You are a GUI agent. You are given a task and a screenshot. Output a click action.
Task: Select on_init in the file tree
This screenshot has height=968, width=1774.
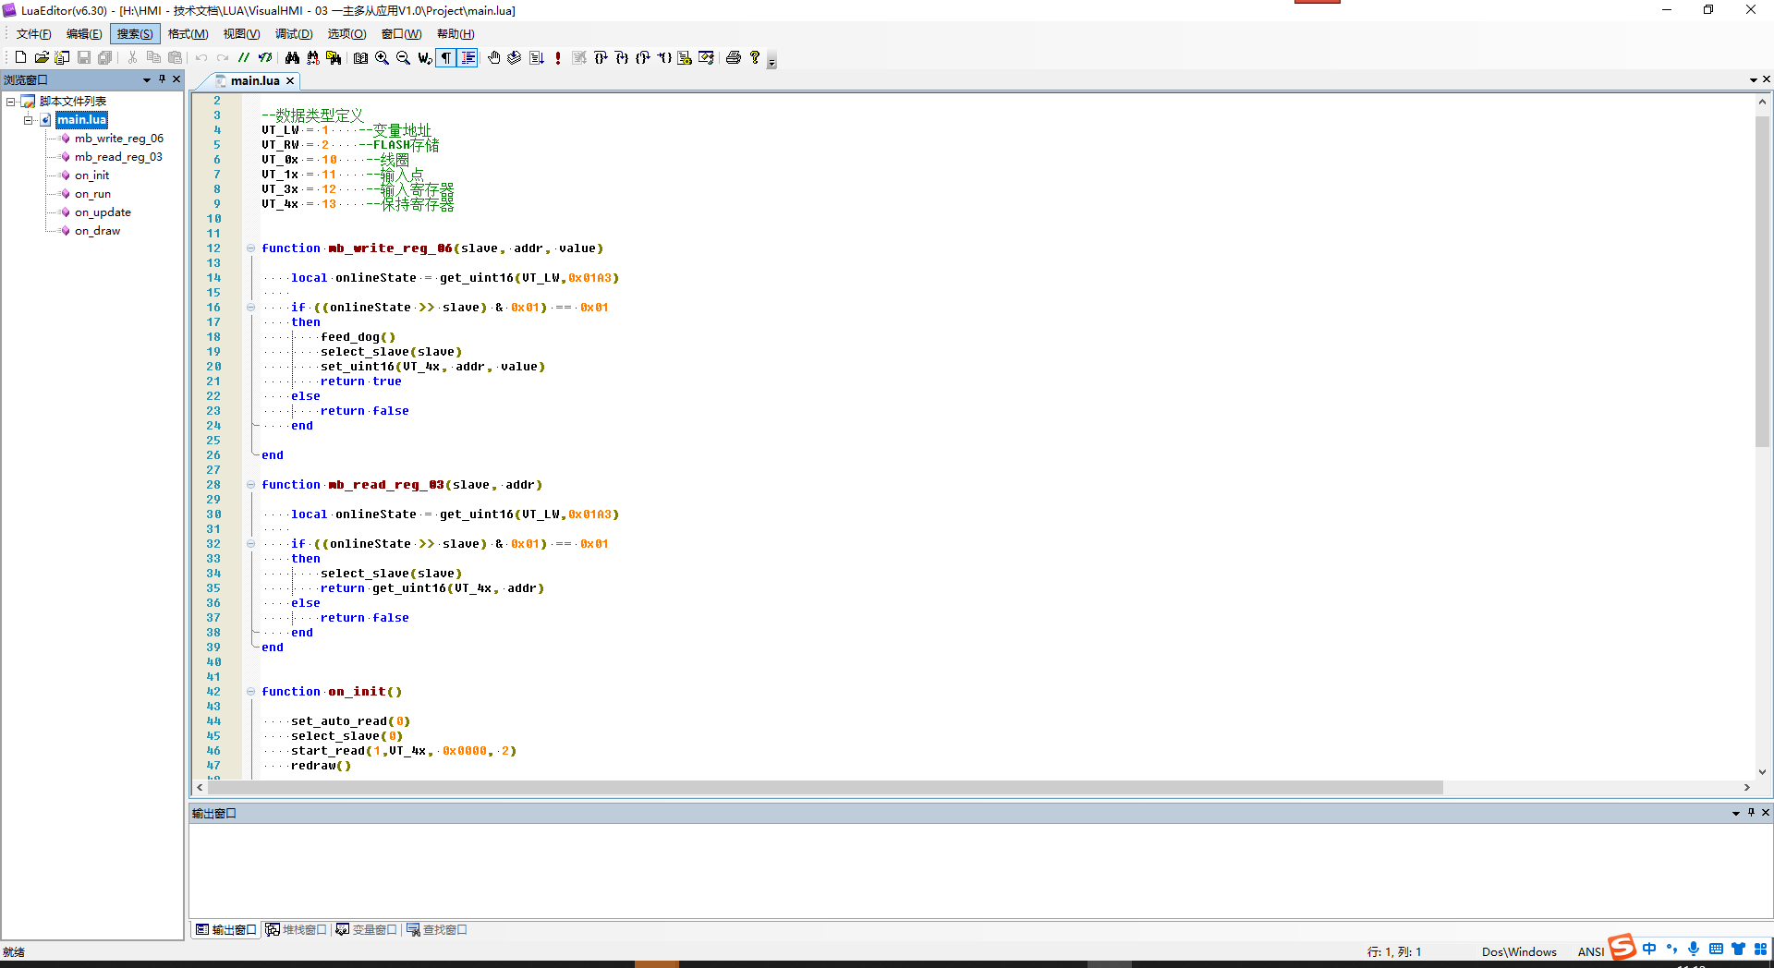(x=92, y=175)
